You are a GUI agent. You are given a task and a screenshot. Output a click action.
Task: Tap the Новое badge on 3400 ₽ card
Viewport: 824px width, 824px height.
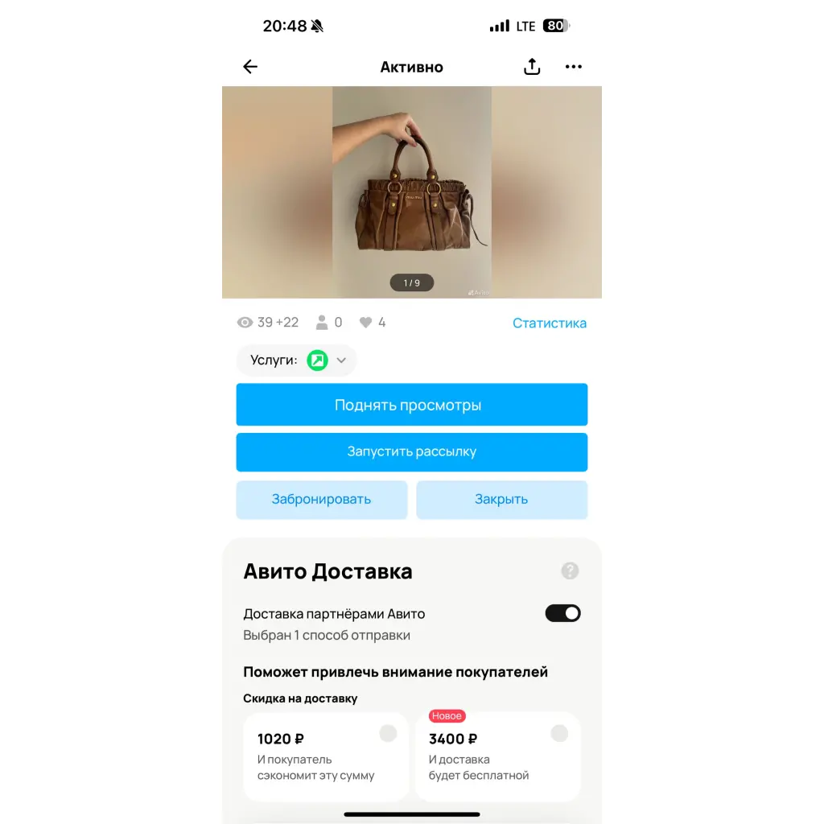[x=447, y=715]
